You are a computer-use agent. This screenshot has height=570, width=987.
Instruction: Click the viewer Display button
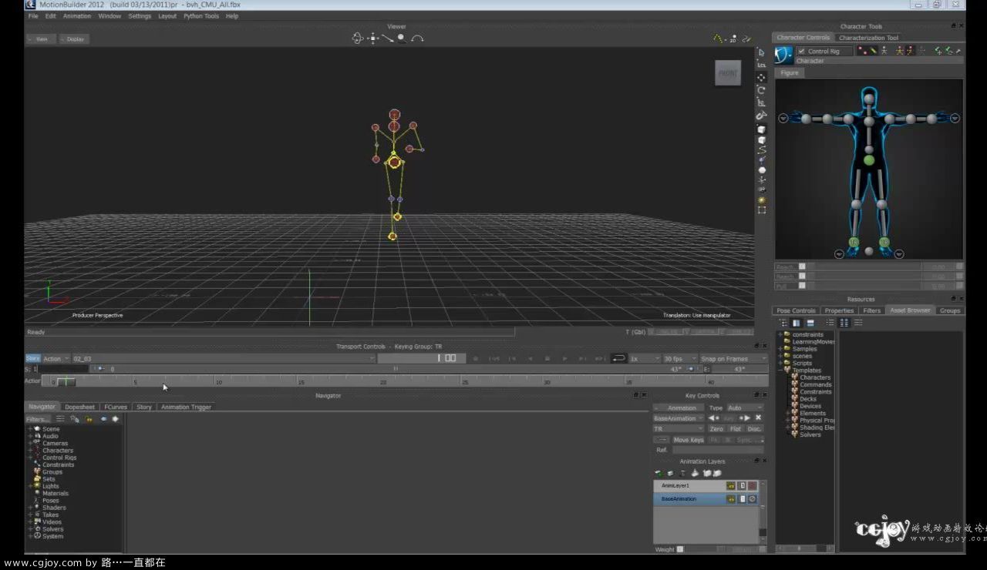point(74,39)
